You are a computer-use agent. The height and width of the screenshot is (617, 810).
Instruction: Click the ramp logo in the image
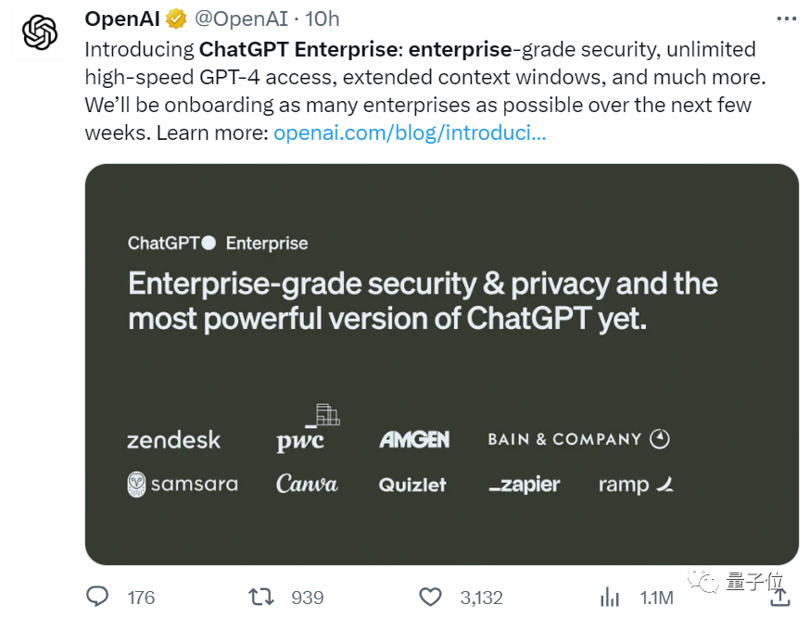click(635, 483)
